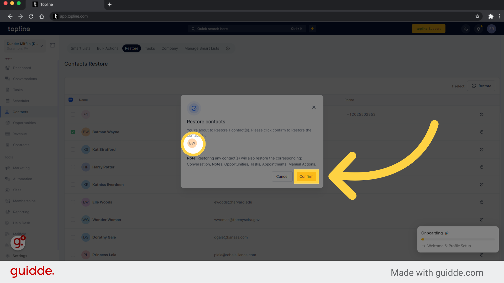Click restore icon in Elle Woods row

[x=482, y=202]
